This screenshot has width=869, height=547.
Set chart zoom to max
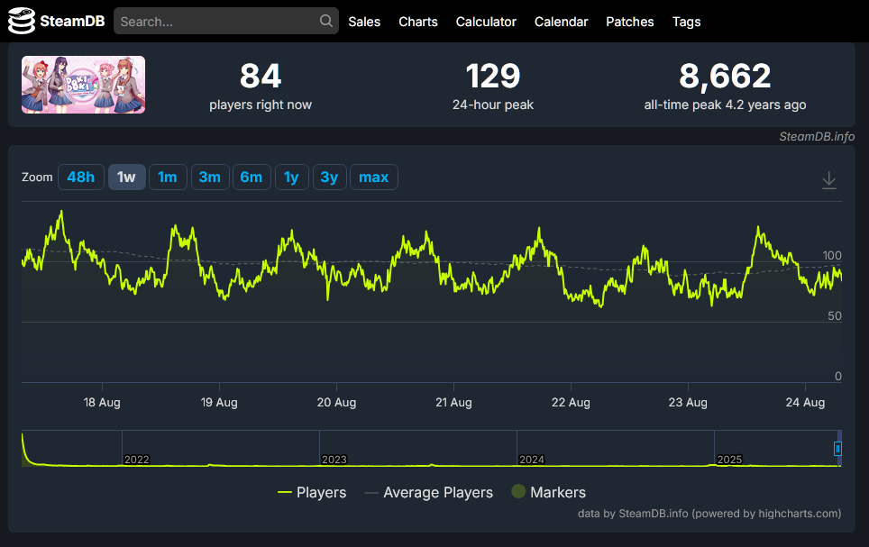[x=373, y=178]
